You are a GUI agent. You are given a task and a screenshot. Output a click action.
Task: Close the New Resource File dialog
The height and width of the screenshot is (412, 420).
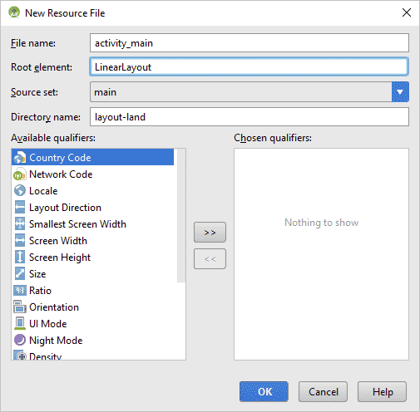pyautogui.click(x=407, y=12)
